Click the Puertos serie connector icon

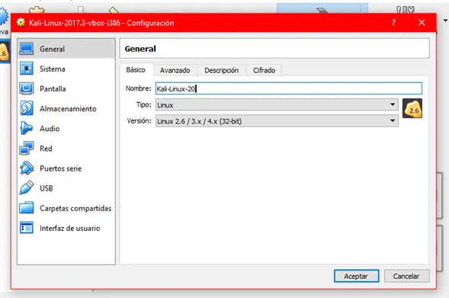[x=27, y=168]
